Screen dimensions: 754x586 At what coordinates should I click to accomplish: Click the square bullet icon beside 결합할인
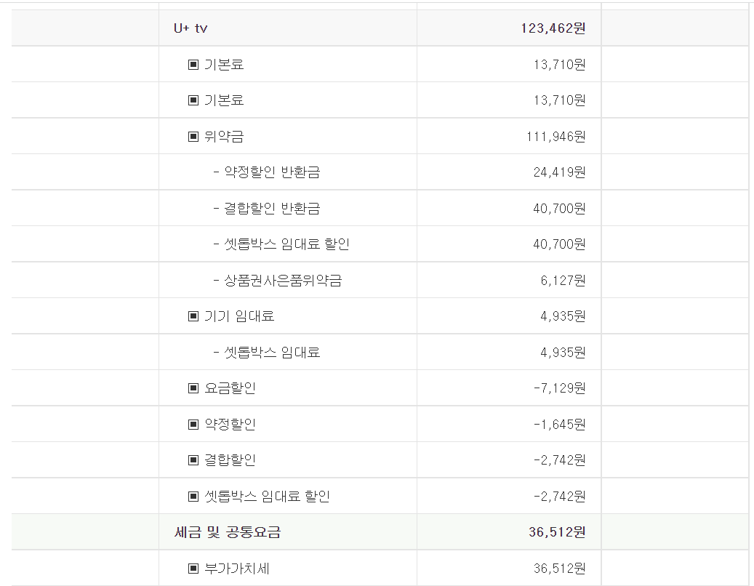pos(193,460)
